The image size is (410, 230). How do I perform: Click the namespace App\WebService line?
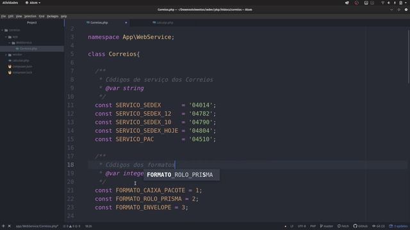pos(131,37)
